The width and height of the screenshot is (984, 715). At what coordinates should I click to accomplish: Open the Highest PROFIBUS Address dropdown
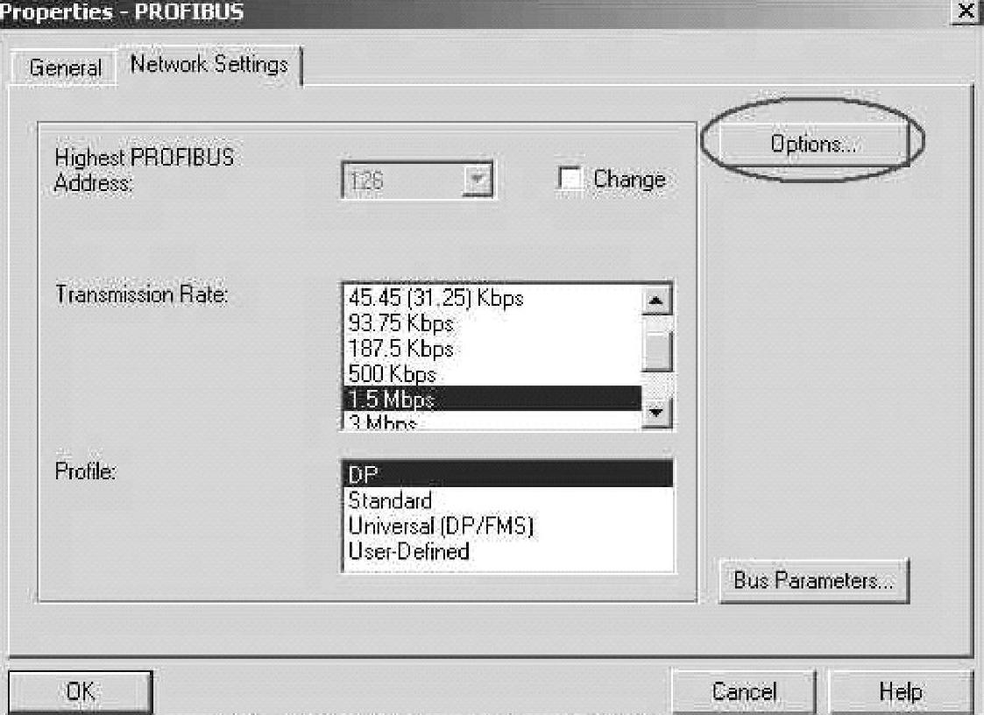click(x=477, y=181)
